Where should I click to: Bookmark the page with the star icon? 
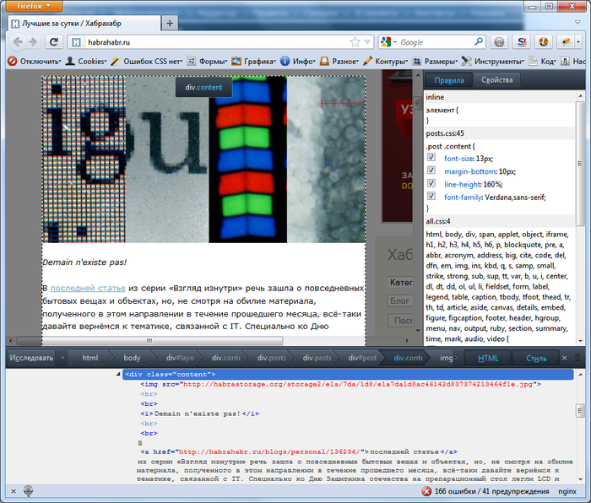(355, 42)
